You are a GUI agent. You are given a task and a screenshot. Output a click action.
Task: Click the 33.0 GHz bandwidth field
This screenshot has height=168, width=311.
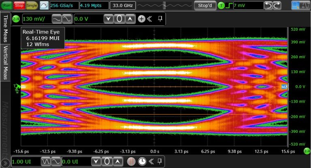tap(123, 5)
